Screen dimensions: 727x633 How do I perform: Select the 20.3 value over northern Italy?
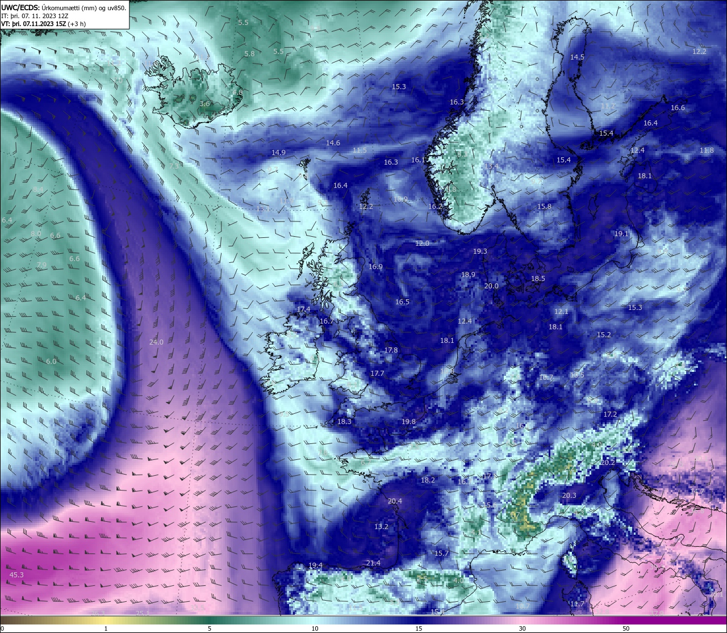[x=569, y=495]
